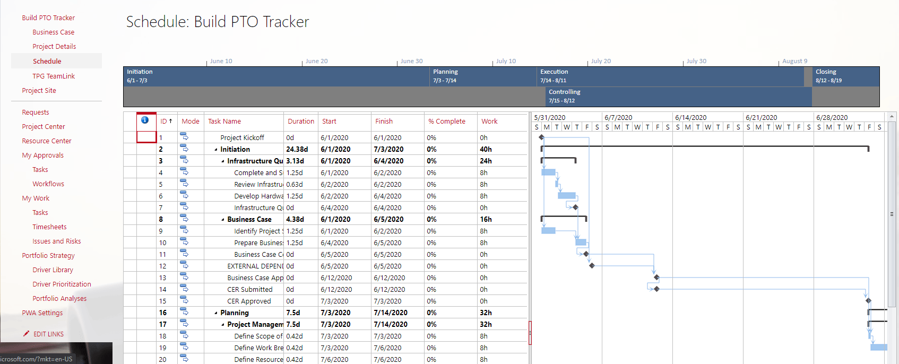Collapse the Initiation summary task
The width and height of the screenshot is (899, 364).
tap(216, 150)
